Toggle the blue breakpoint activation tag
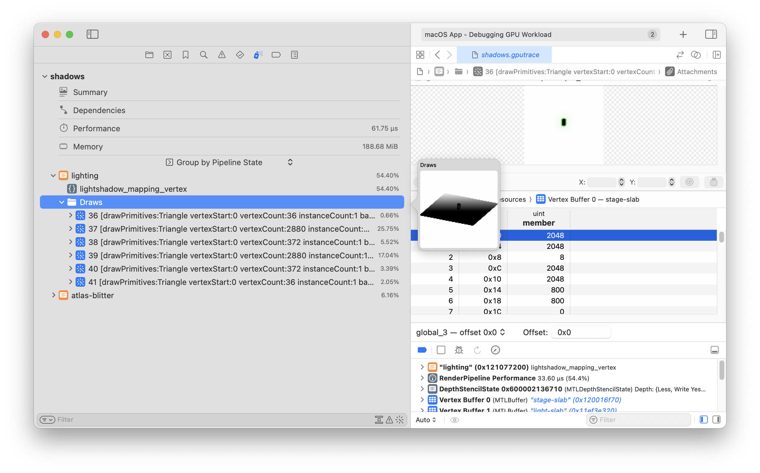Image resolution: width=760 pixels, height=473 pixels. (x=422, y=350)
